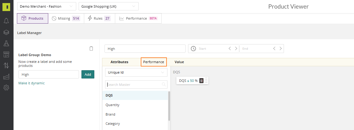Open settings gear in sidebar

coord(6,87)
